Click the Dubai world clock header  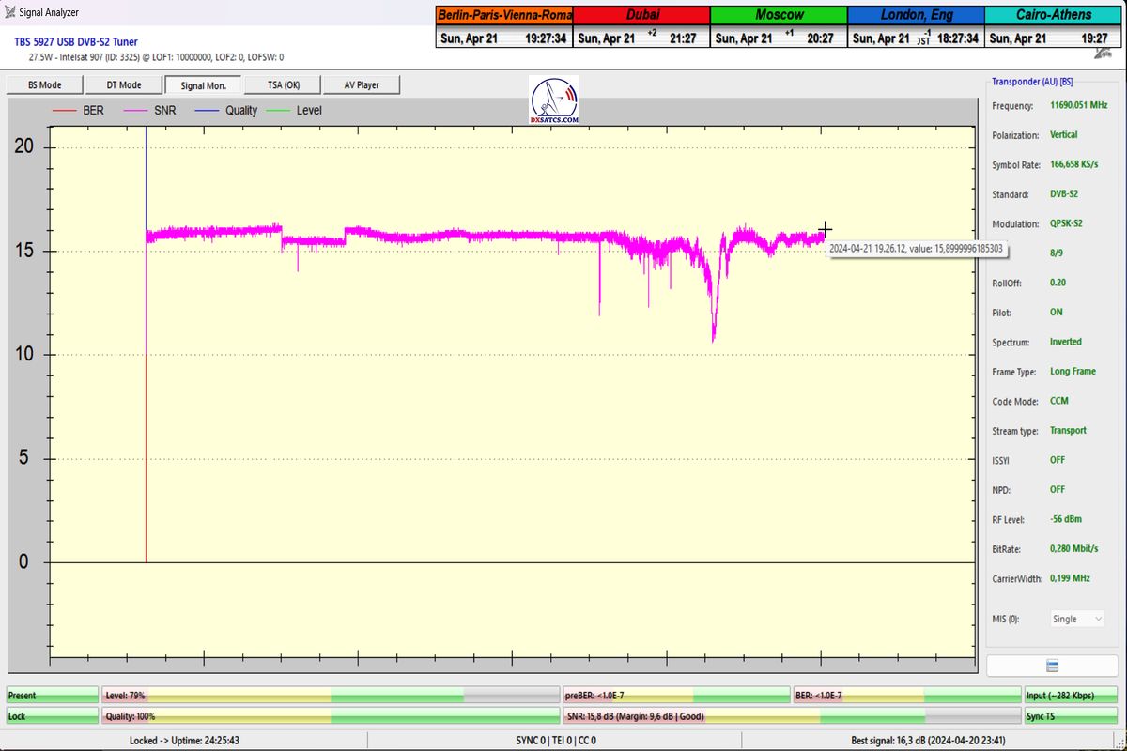click(641, 15)
